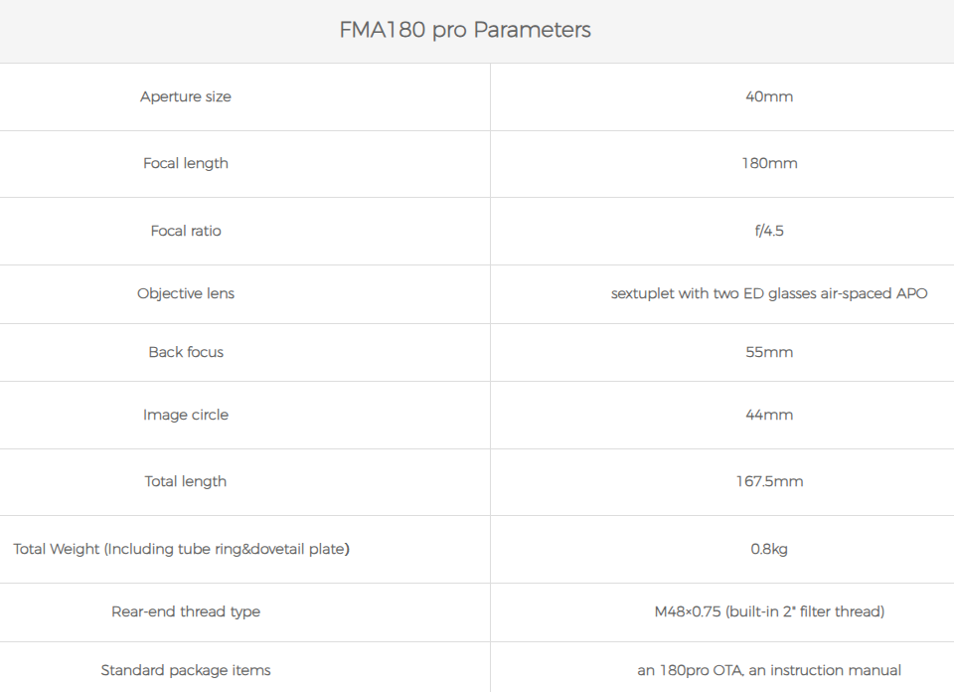This screenshot has height=692, width=954.
Task: Click the FMA180 pro Parameters heading
Action: tap(465, 30)
